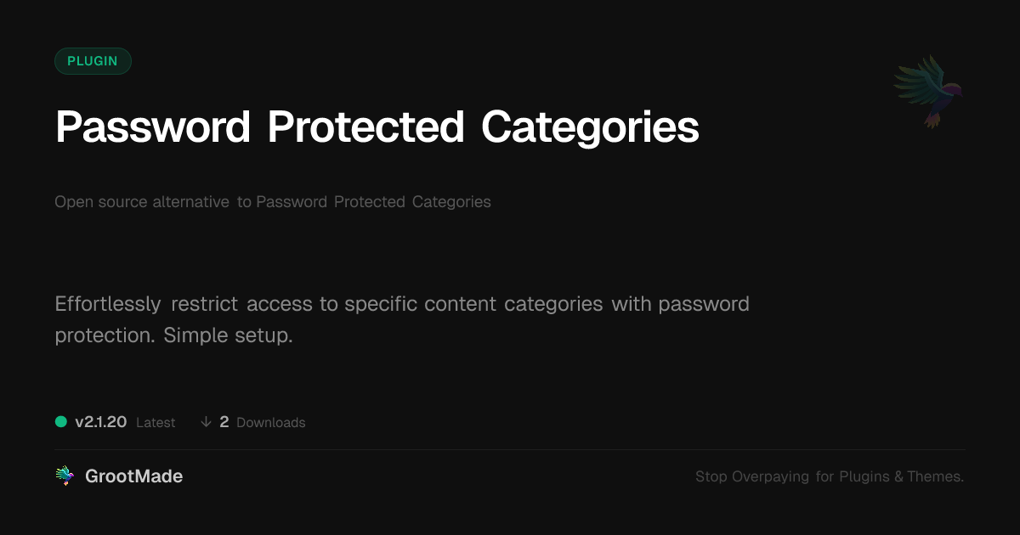The height and width of the screenshot is (535, 1020).
Task: Click the large hummingbird illustration
Action: 928,91
